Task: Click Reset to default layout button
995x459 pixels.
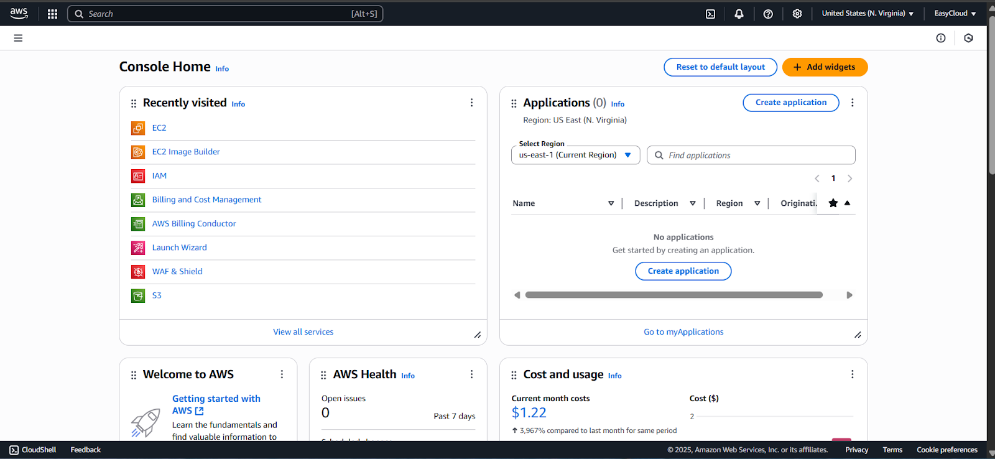Action: pos(721,67)
